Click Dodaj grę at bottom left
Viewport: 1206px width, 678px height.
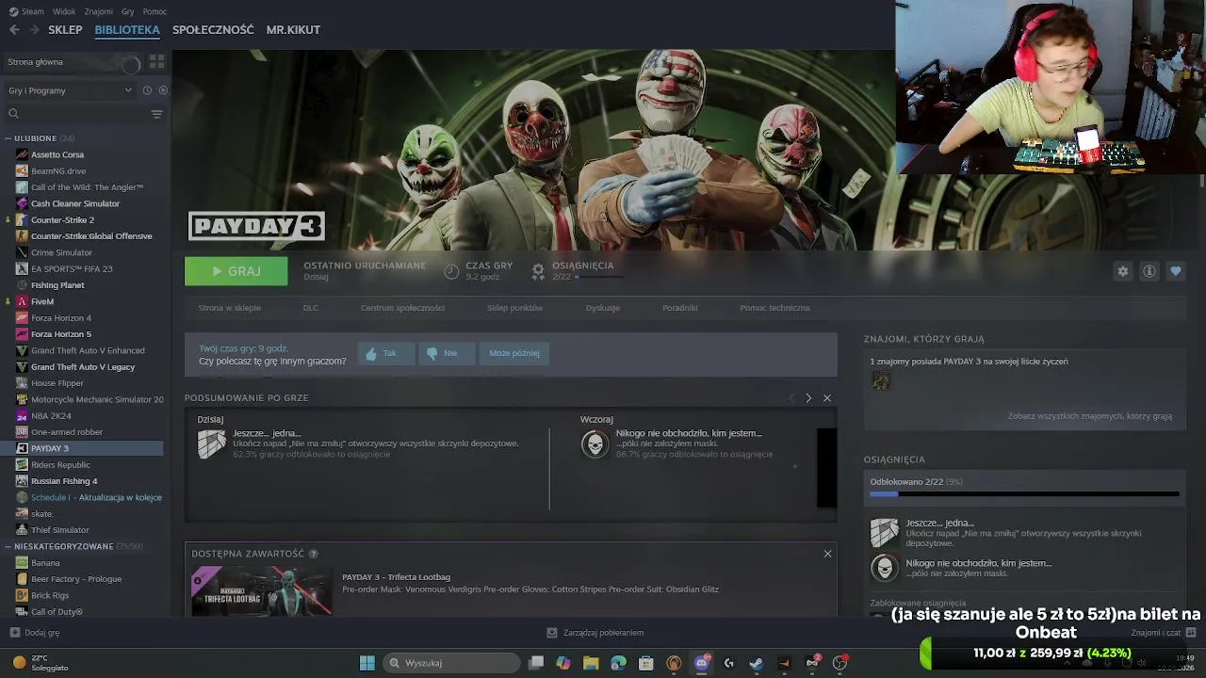35,633
